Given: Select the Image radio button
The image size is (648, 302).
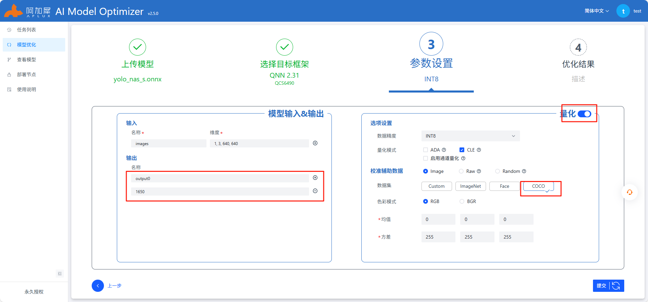Looking at the screenshot, I should [x=426, y=171].
